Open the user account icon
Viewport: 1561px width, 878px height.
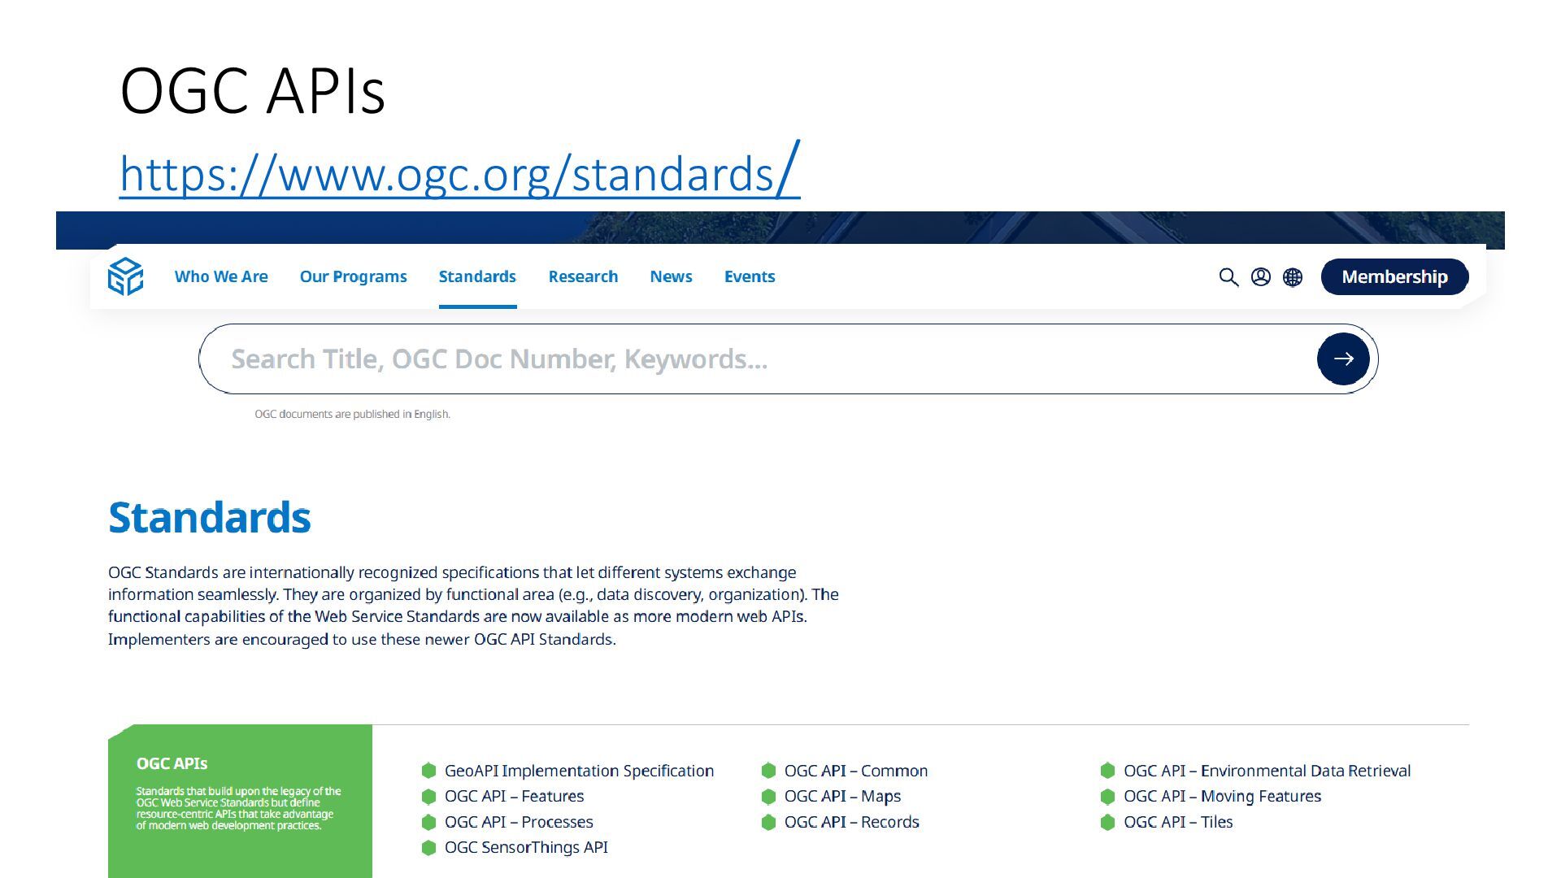coord(1260,277)
